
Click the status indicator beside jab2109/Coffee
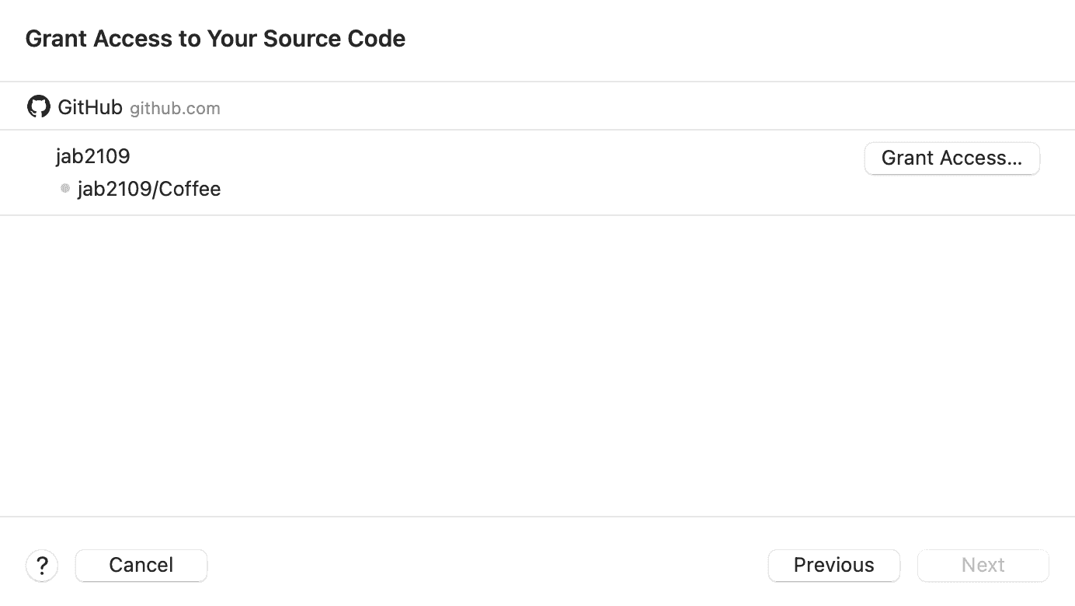(65, 188)
